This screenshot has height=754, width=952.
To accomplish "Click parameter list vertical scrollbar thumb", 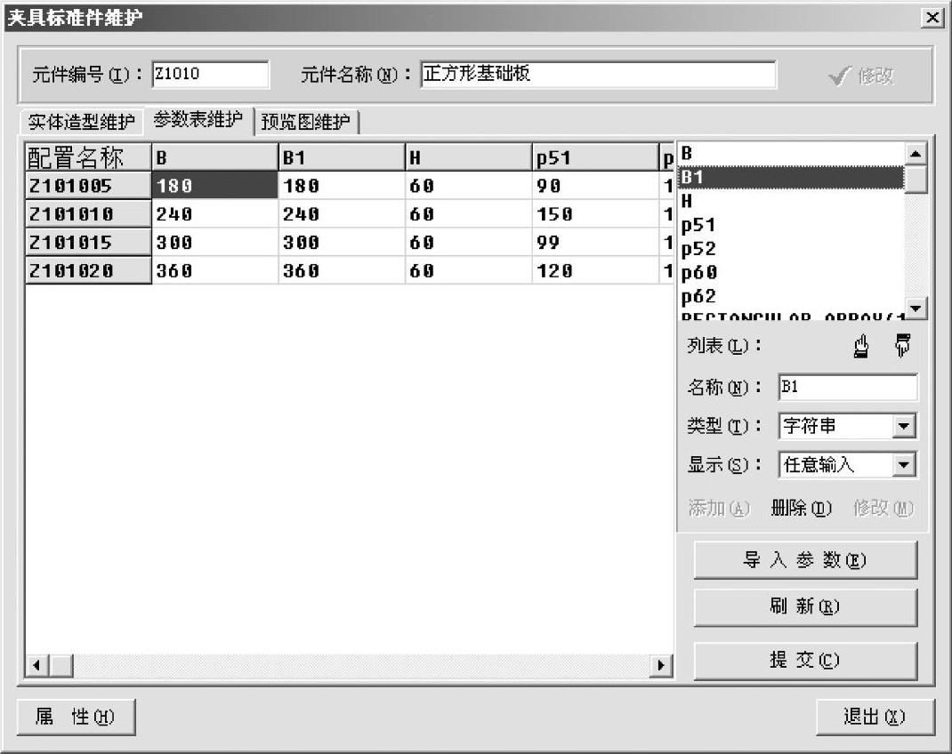I will pyautogui.click(x=916, y=179).
